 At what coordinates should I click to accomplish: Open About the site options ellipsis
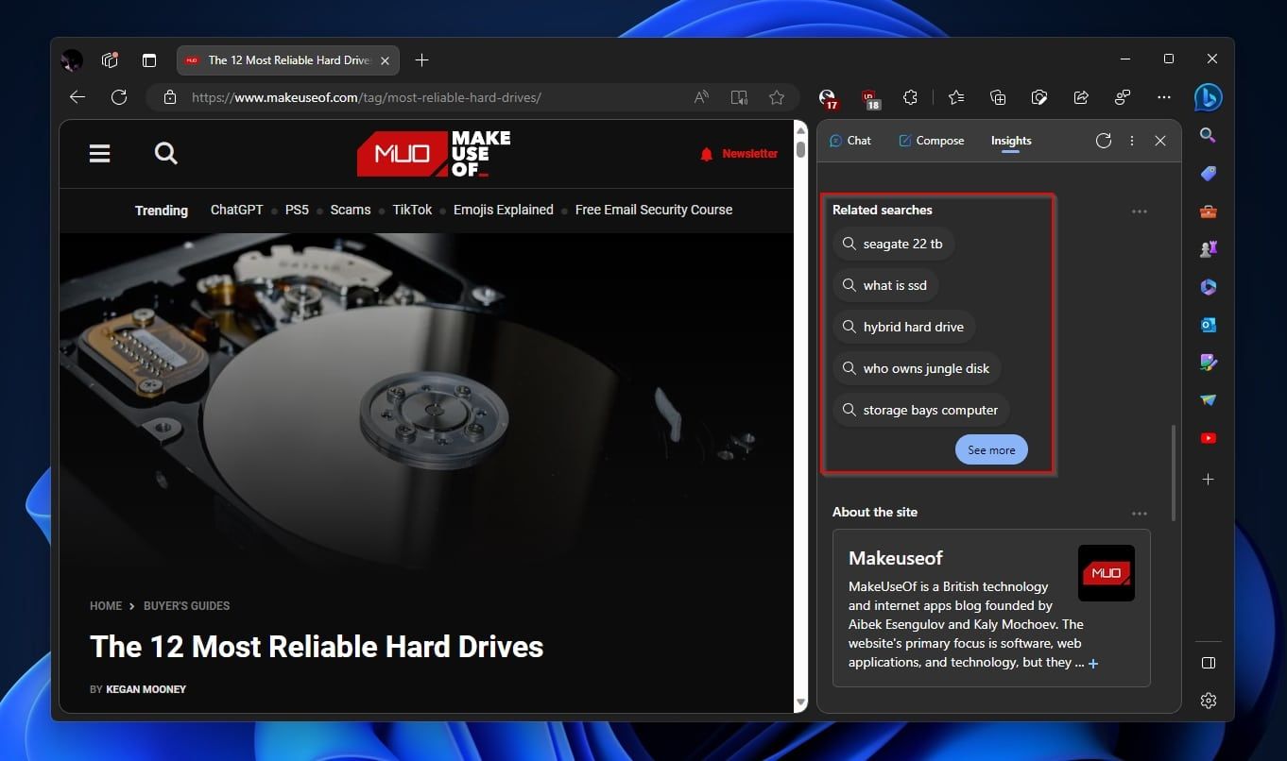coord(1140,514)
